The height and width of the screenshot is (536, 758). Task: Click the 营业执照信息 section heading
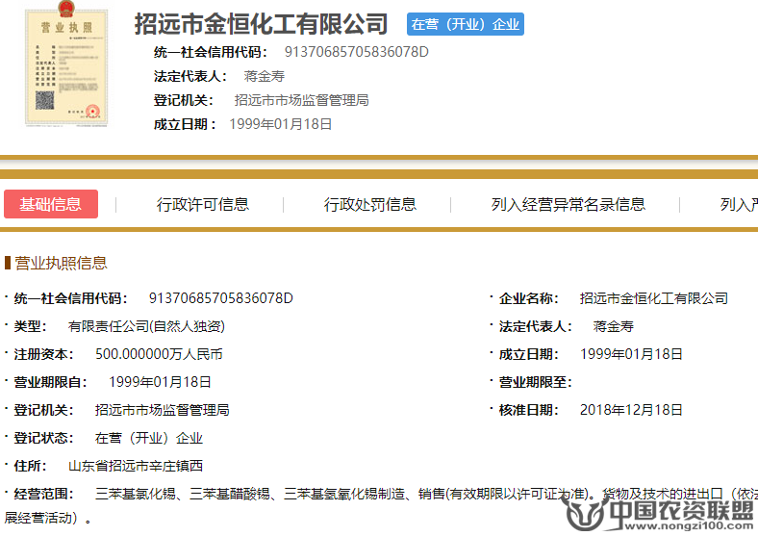tap(61, 263)
